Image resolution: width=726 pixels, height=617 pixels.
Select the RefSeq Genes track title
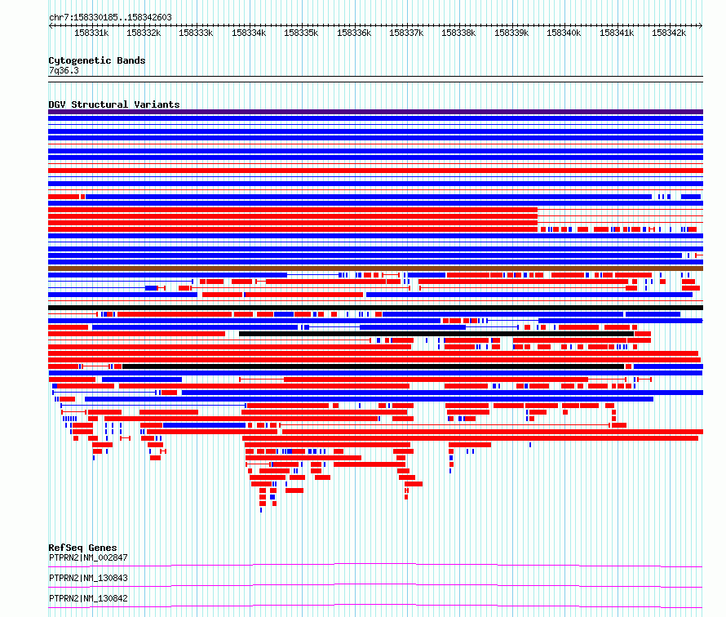point(82,548)
